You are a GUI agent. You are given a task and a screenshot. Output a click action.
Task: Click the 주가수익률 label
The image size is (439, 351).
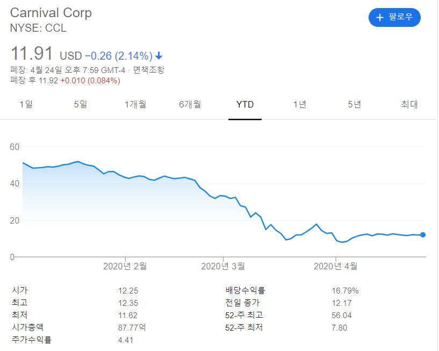coord(31,340)
